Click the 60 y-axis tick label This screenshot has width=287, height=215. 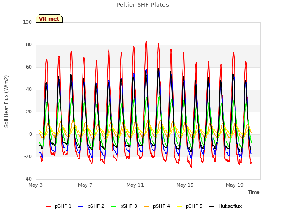pyautogui.click(x=29, y=67)
